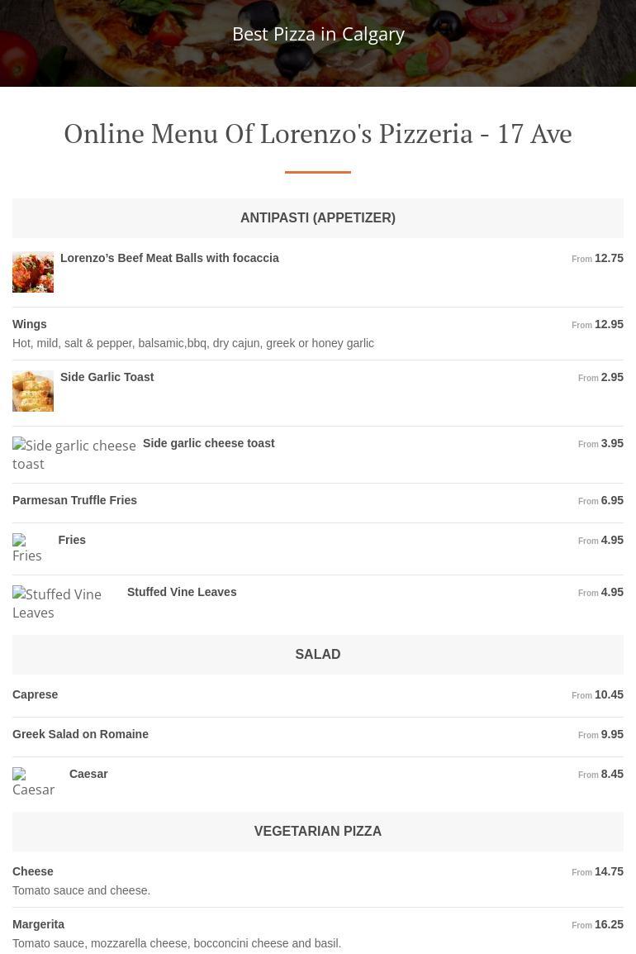This screenshot has height=954, width=636.
Task: Select the Margerita pizza item
Action: [x=38, y=924]
